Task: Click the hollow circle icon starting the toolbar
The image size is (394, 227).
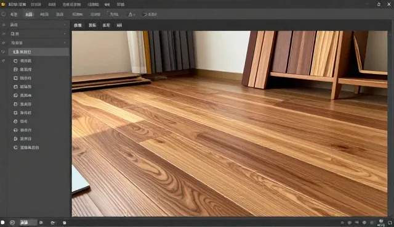Action: point(4,14)
